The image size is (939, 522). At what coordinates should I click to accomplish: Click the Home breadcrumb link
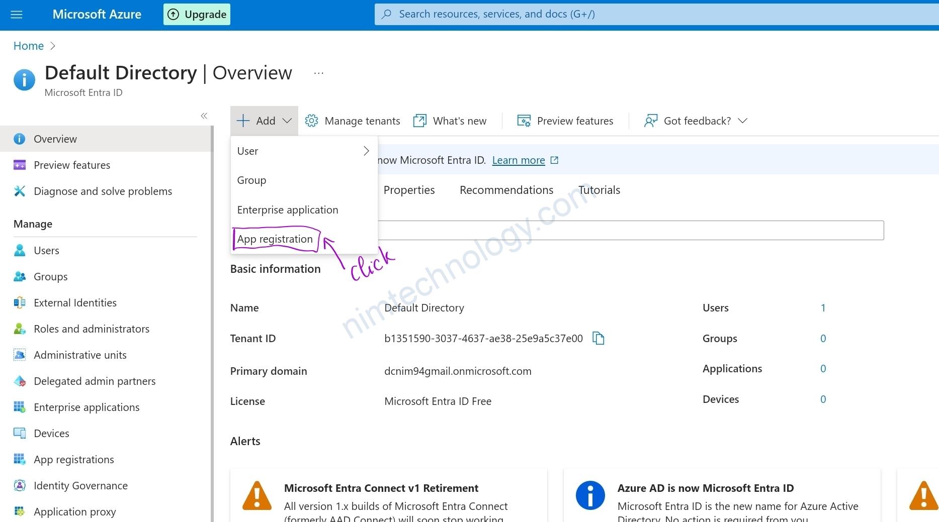[29, 46]
